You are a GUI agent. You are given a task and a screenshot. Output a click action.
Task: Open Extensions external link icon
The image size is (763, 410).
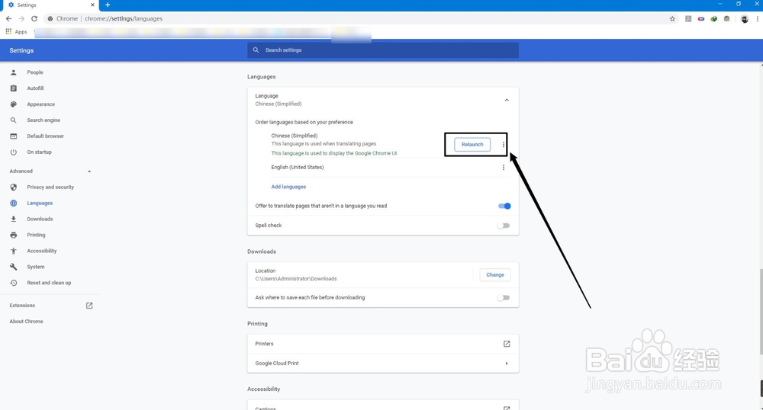pyautogui.click(x=89, y=306)
